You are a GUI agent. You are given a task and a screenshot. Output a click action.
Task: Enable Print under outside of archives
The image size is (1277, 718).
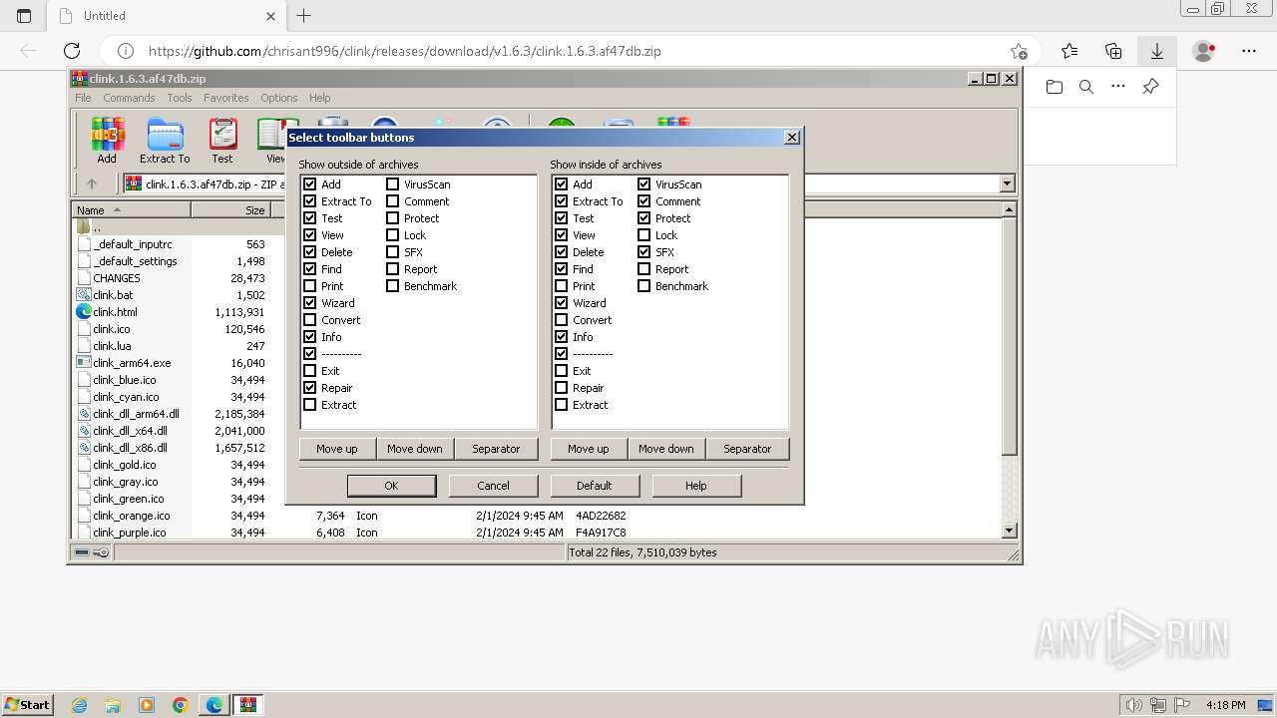point(310,286)
